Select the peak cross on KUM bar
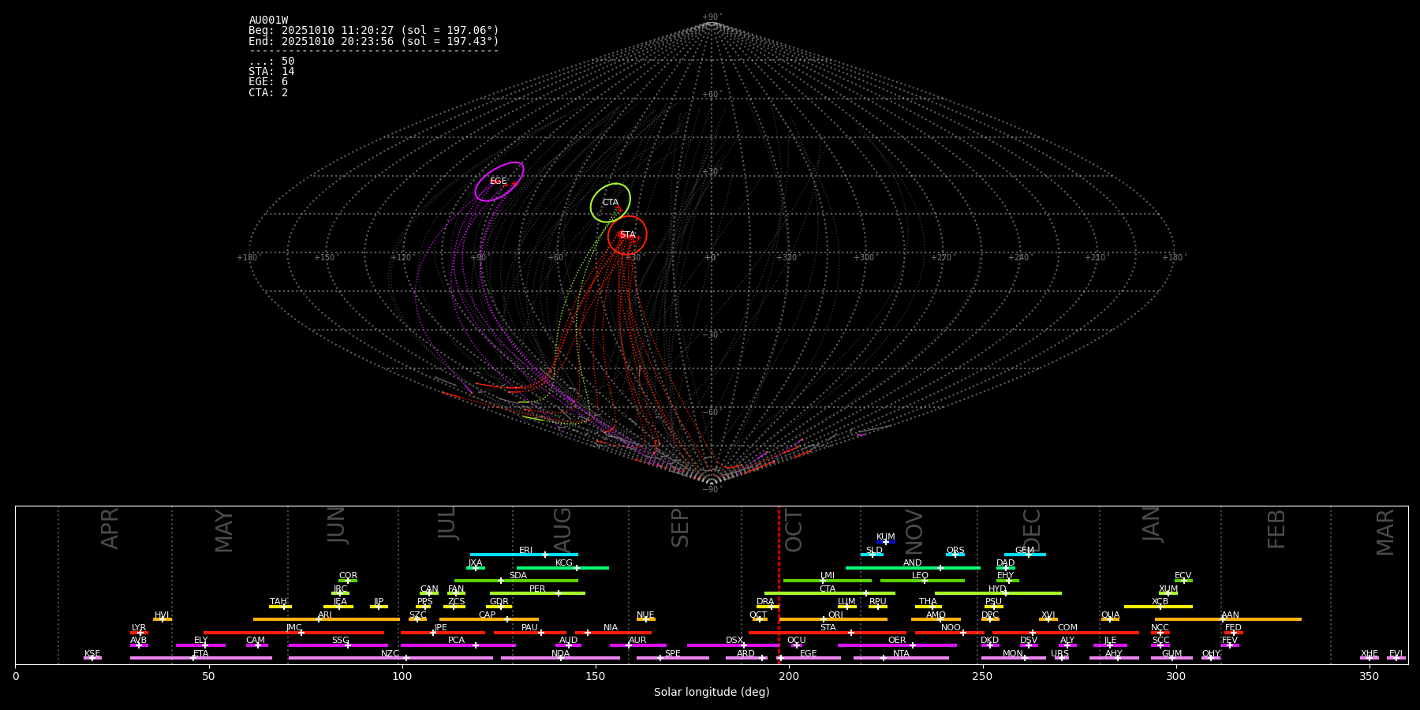1420x710 pixels. [886, 542]
